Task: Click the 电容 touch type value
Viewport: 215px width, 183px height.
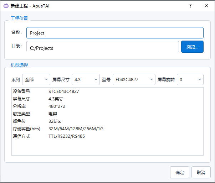Action: coord(53,114)
